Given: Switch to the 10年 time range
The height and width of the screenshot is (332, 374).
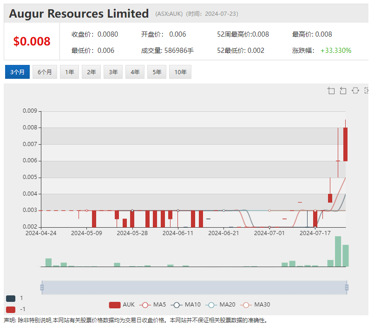Looking at the screenshot, I should click(180, 72).
